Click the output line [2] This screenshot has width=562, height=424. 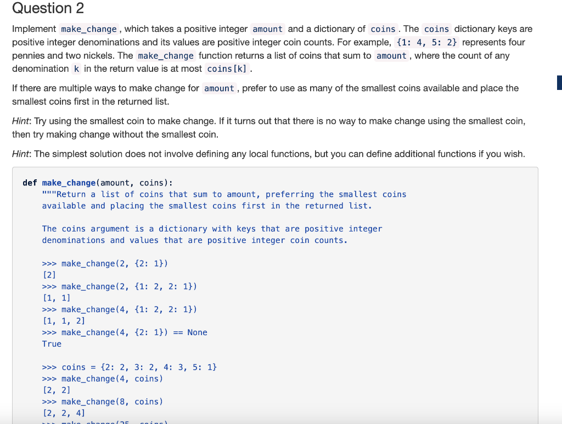pos(49,275)
